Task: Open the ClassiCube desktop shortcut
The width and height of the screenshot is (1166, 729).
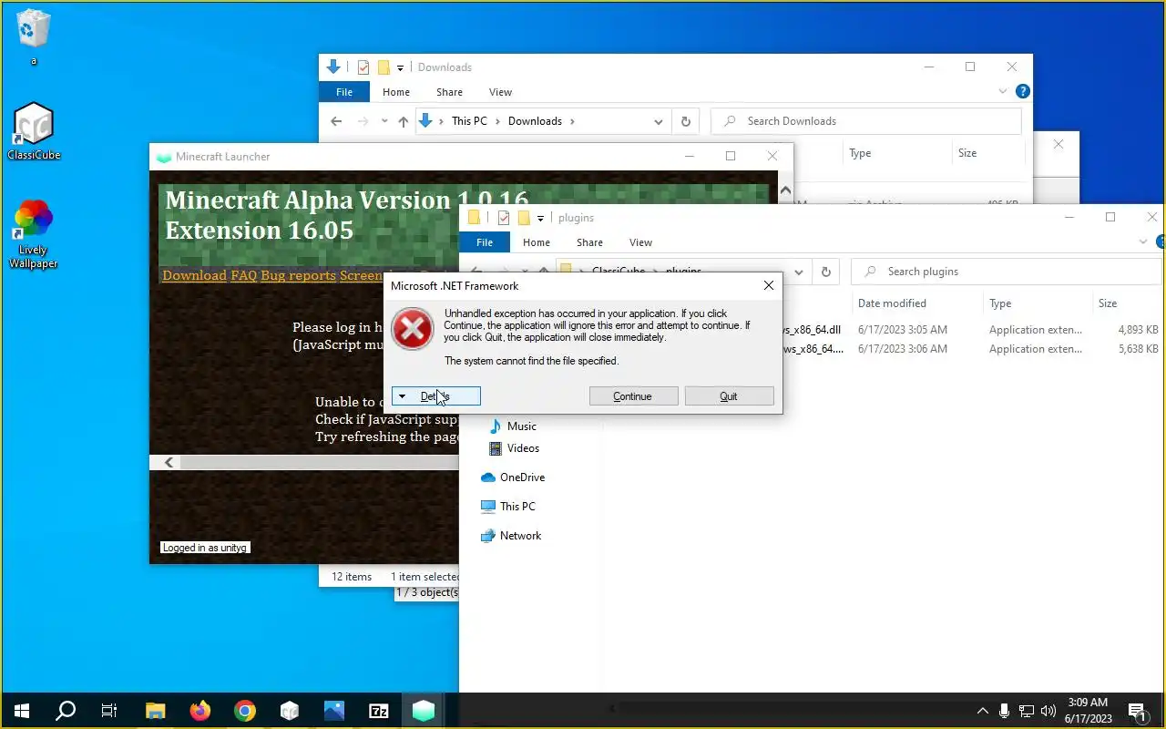Action: (34, 131)
